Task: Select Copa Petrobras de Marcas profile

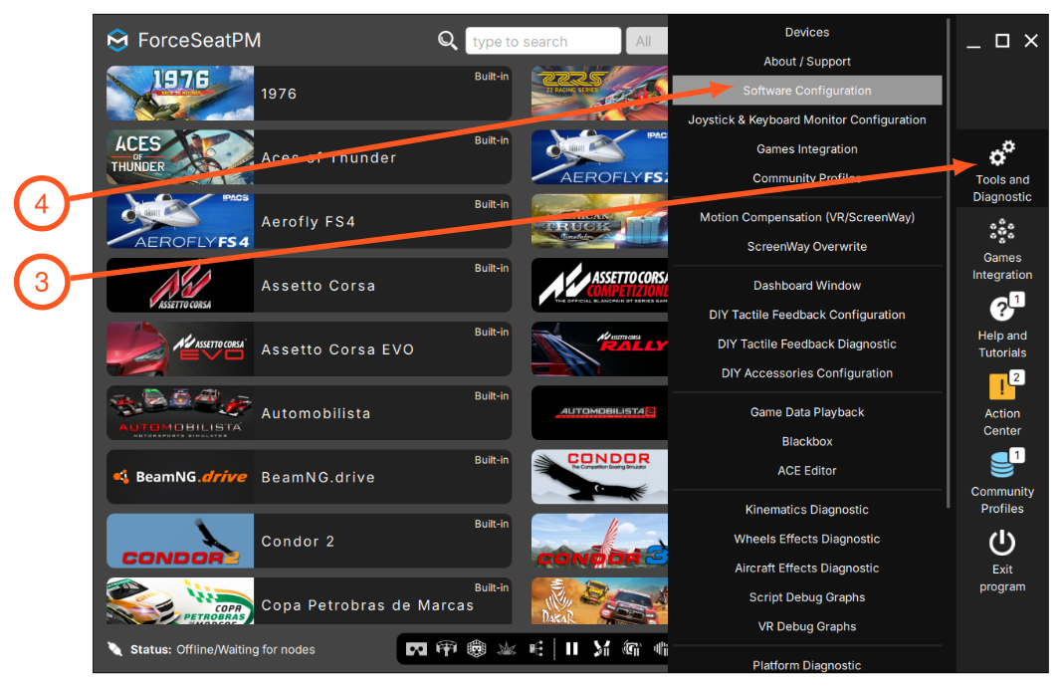Action: [x=310, y=601]
